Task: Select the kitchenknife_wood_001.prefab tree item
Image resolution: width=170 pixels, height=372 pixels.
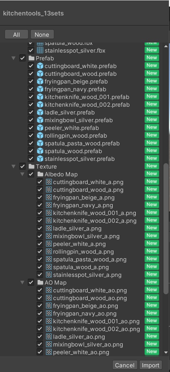Action: coord(82,97)
